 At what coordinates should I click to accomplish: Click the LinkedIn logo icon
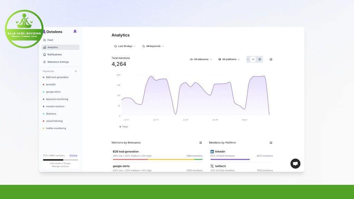tap(212, 152)
